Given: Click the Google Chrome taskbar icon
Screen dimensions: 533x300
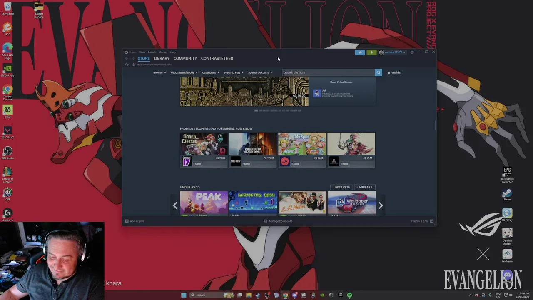Looking at the screenshot, I should click(285, 295).
